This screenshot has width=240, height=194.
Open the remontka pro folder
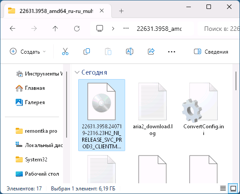point(37,131)
